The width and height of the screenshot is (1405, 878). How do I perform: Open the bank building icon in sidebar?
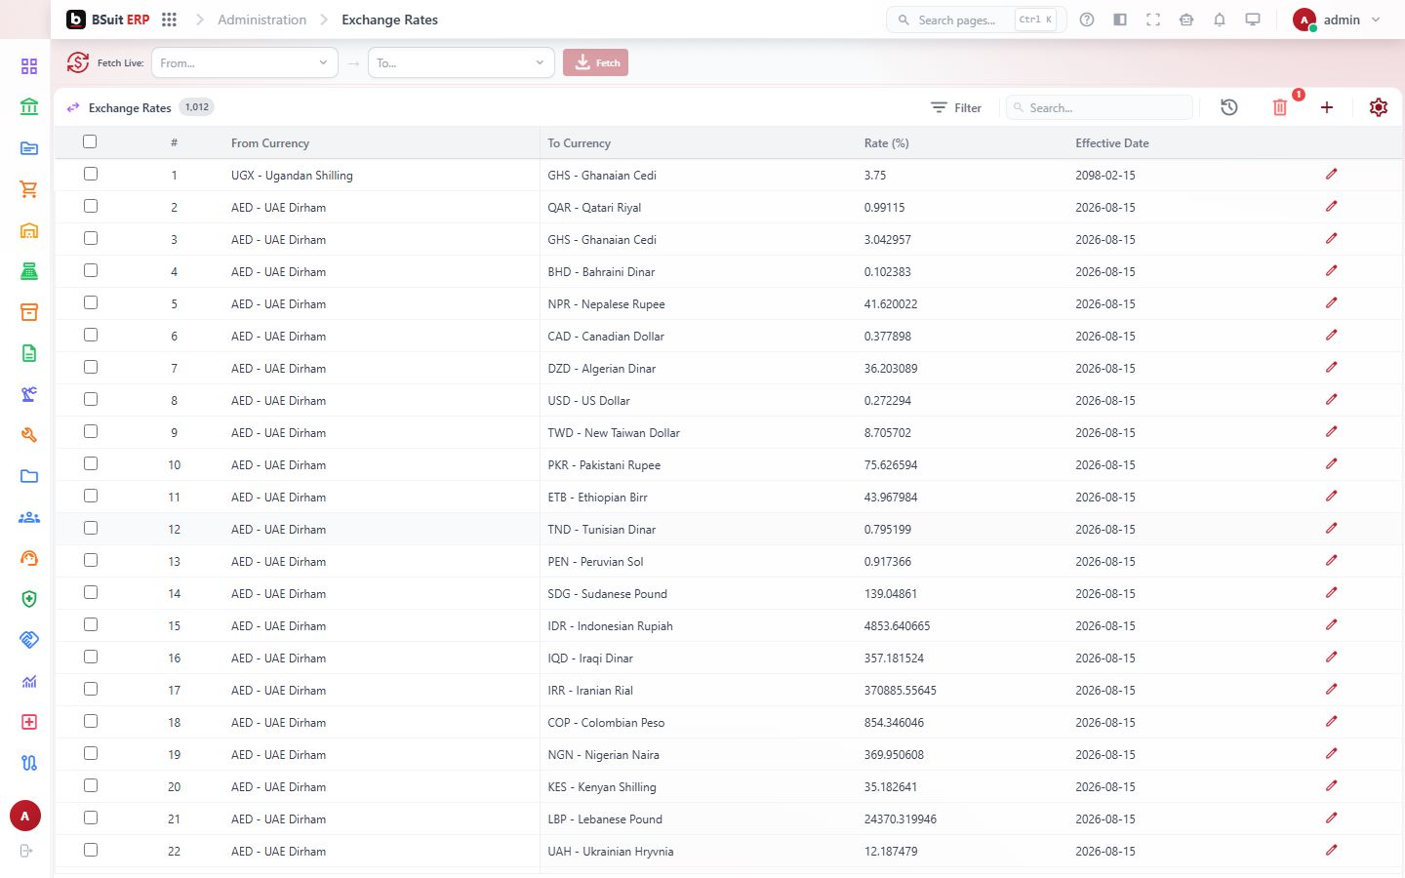point(29,106)
